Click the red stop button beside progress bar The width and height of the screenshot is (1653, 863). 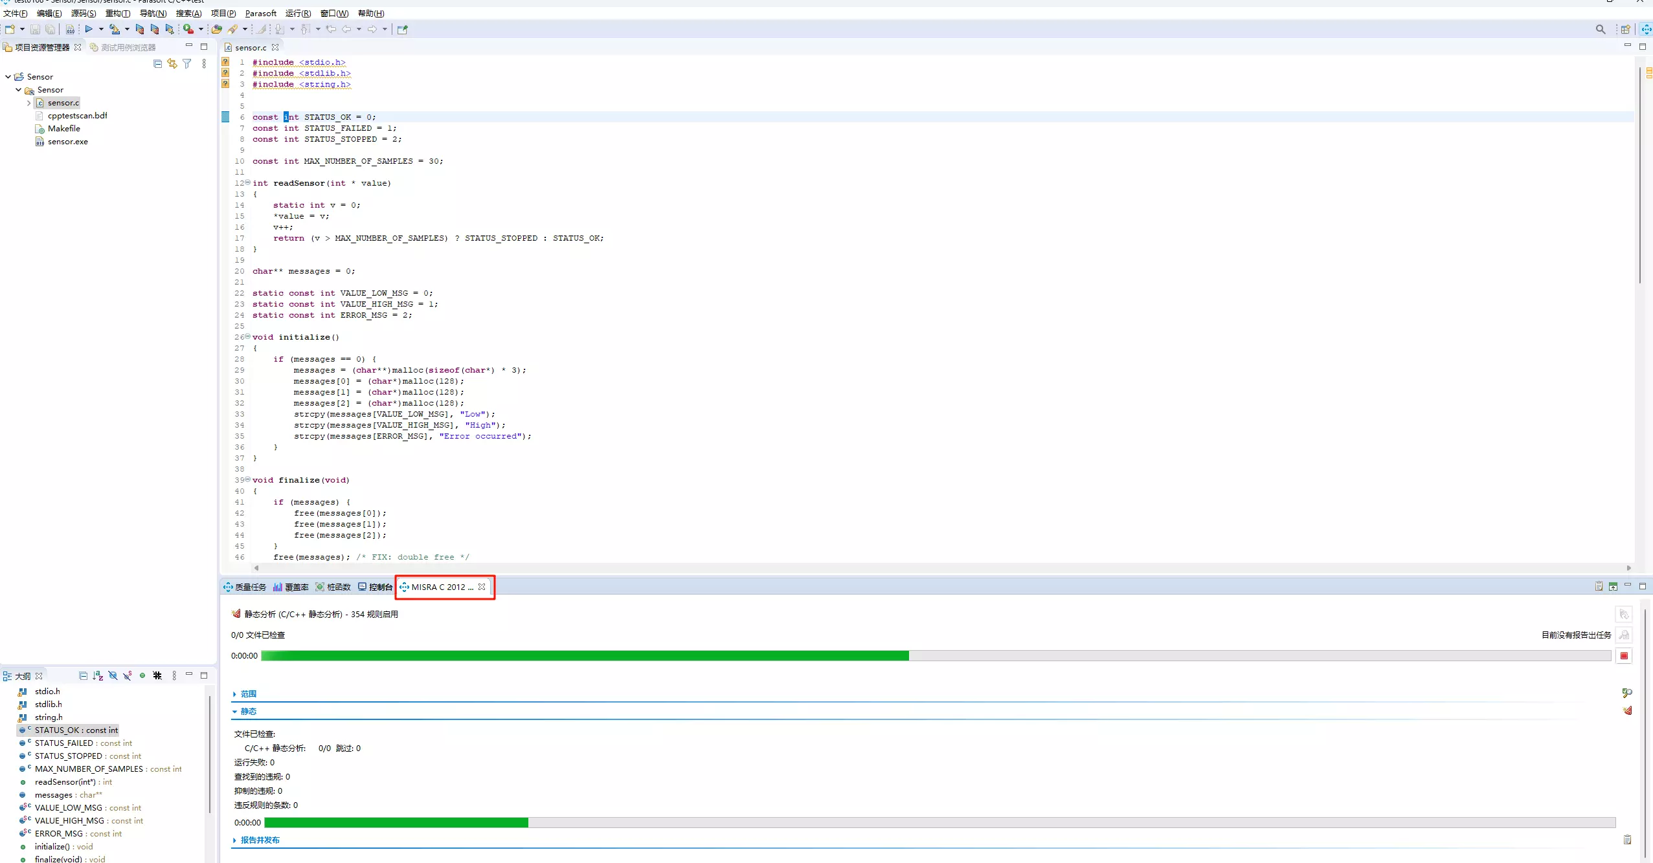1624,655
